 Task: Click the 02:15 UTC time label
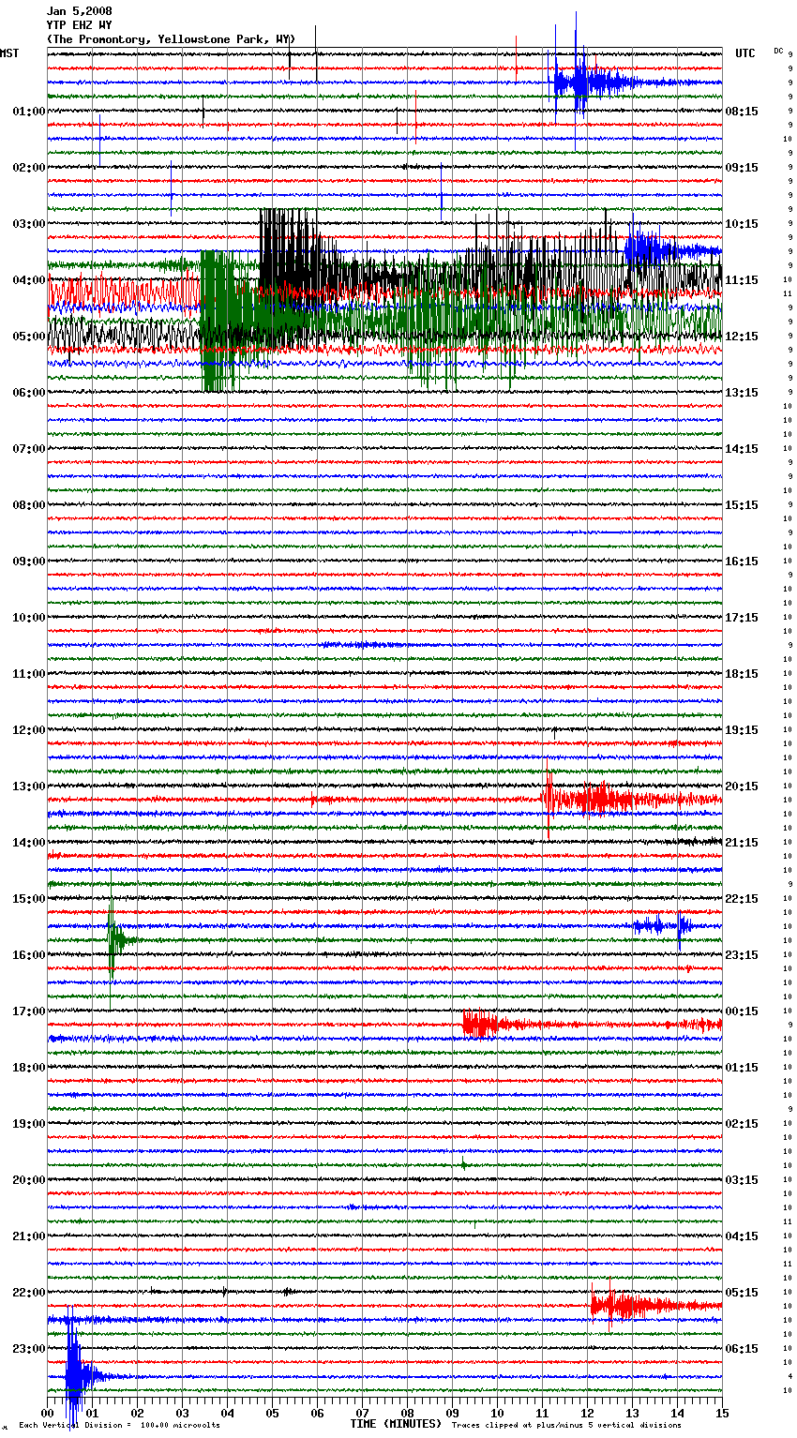[x=742, y=1124]
